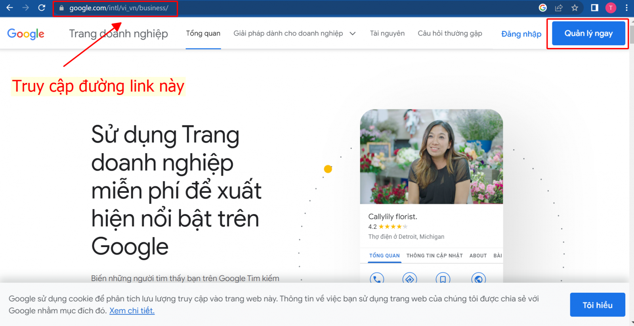
Task: Share this page using the share icon
Action: pos(559,8)
